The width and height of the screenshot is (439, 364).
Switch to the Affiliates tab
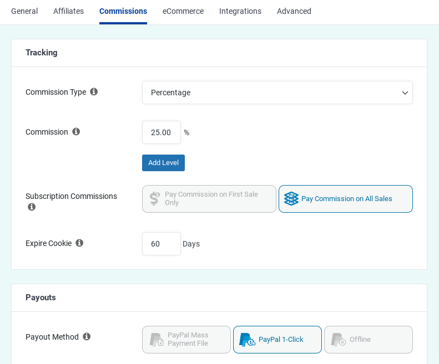click(x=68, y=11)
